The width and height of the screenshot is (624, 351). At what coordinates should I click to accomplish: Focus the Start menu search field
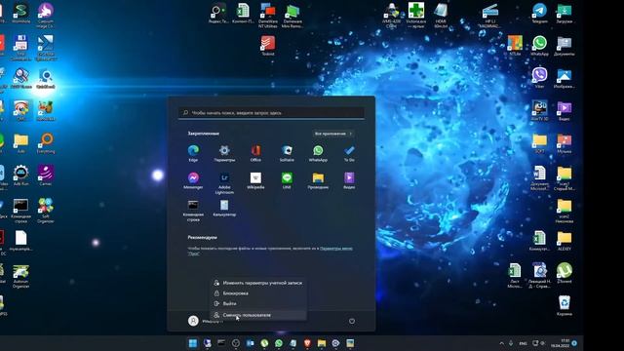coord(271,113)
